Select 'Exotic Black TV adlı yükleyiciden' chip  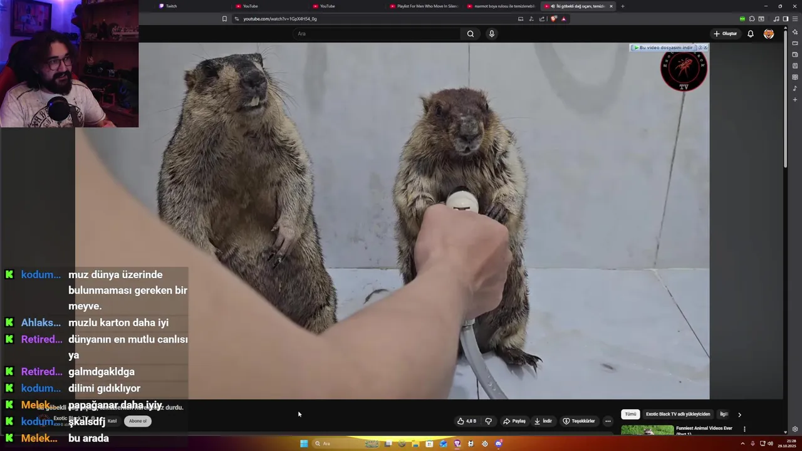point(678,414)
